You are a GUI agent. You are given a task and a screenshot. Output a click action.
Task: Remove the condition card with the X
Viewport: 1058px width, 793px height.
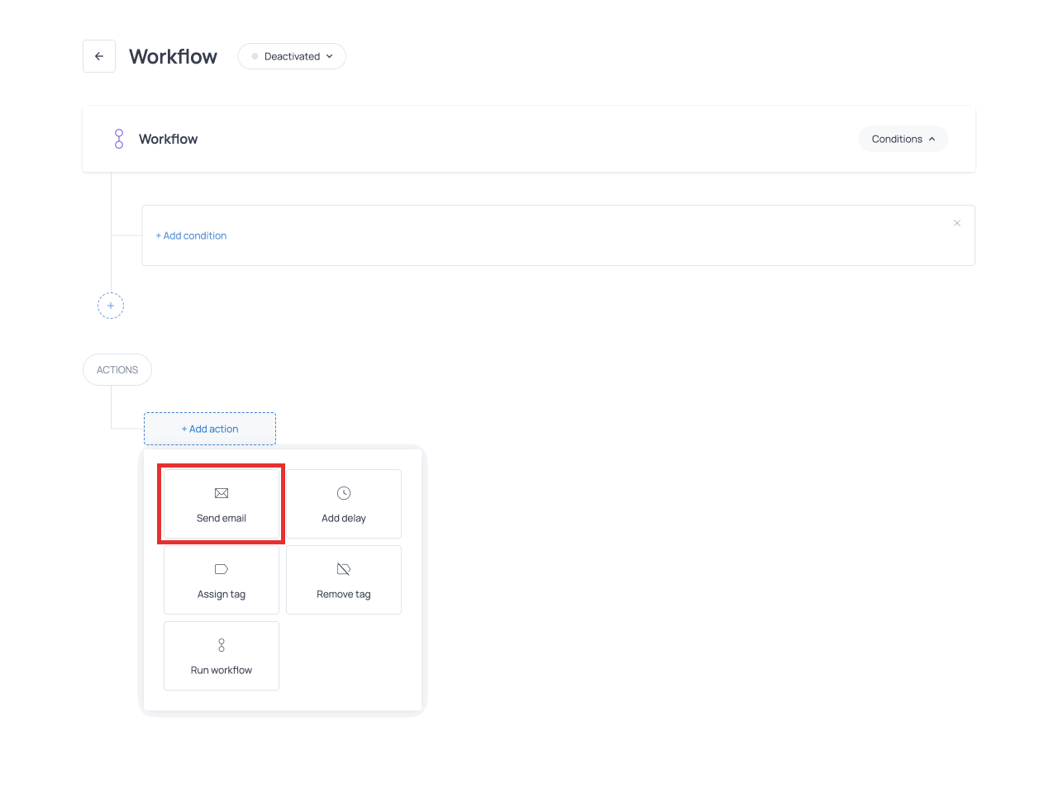[957, 223]
